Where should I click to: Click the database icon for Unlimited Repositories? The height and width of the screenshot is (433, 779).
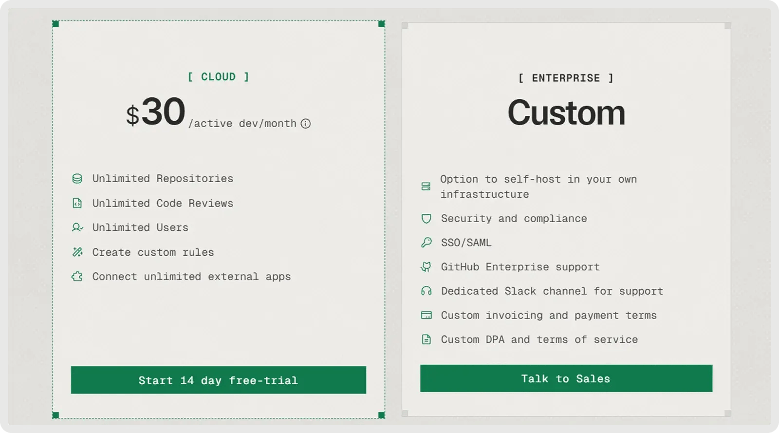pyautogui.click(x=77, y=179)
